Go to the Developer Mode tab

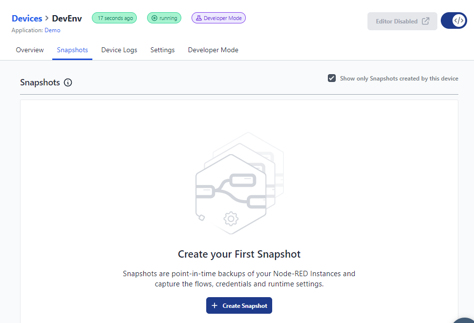213,50
